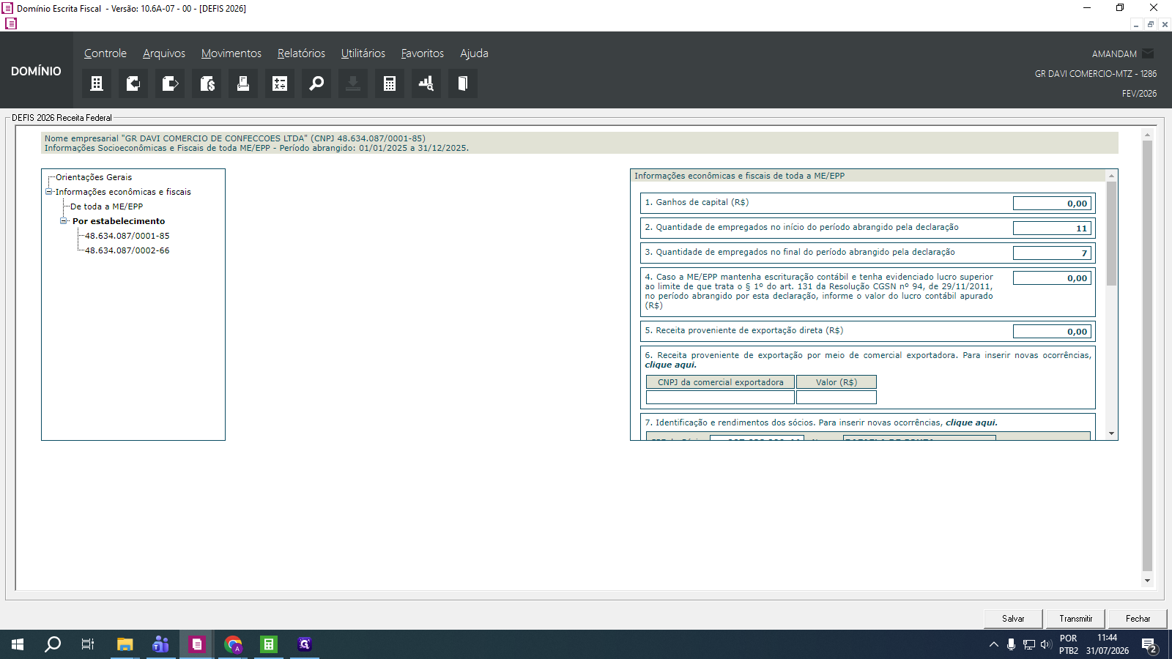Select De toda a ME/EPP tree item

pyautogui.click(x=106, y=206)
